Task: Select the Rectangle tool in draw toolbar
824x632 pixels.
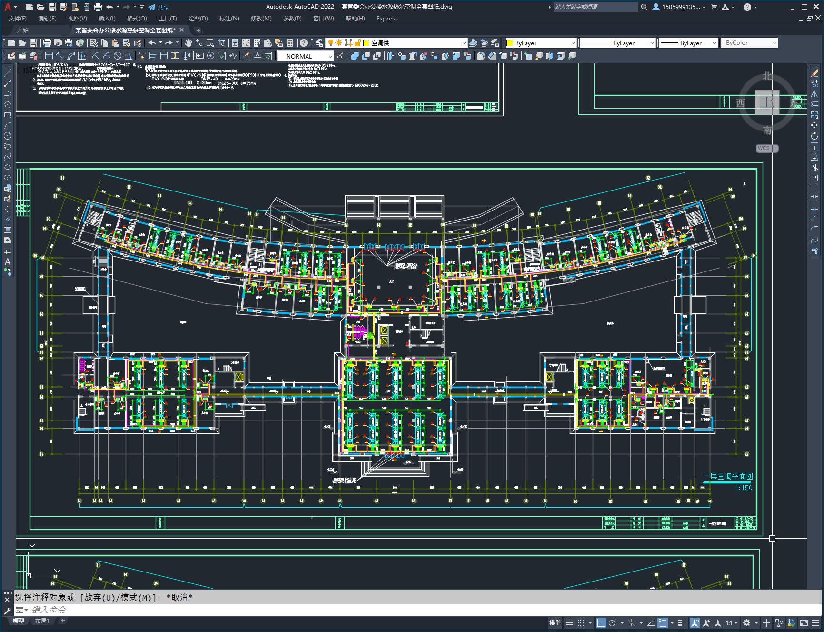Action: coord(7,115)
